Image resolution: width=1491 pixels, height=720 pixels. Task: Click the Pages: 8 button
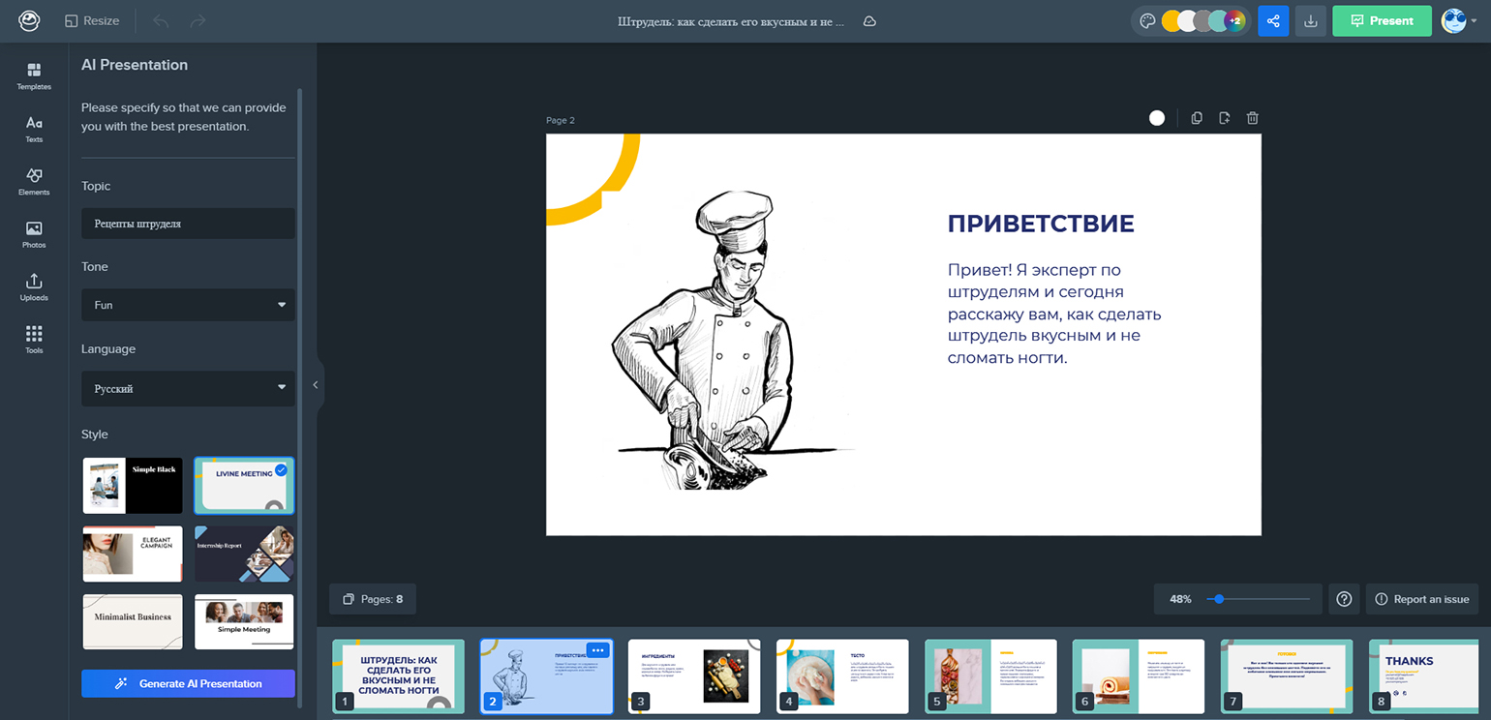tap(373, 599)
